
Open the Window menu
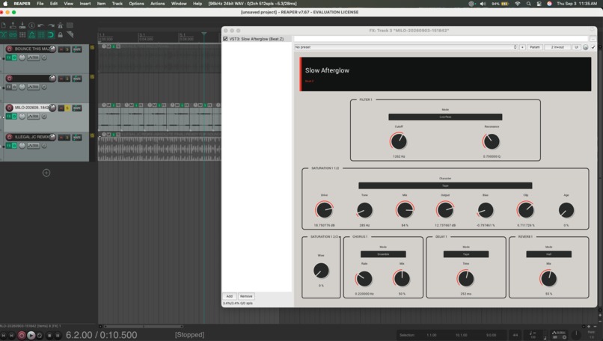179,4
